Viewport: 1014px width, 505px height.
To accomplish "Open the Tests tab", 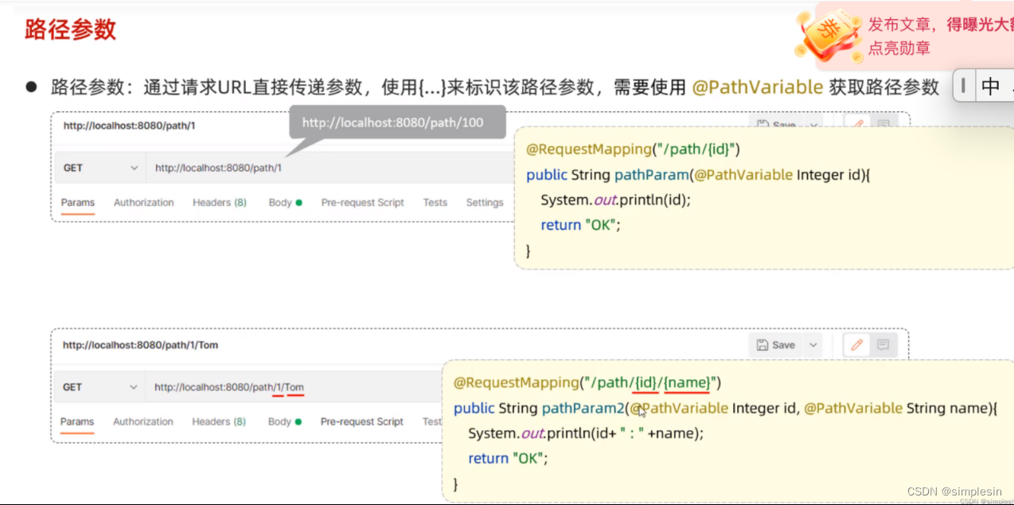I will point(435,203).
